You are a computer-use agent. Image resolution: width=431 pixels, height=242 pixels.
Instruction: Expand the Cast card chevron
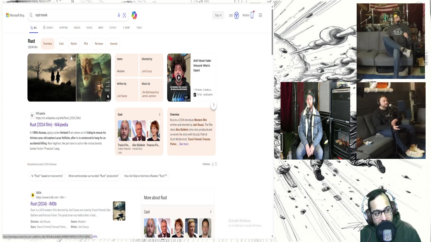click(x=160, y=115)
